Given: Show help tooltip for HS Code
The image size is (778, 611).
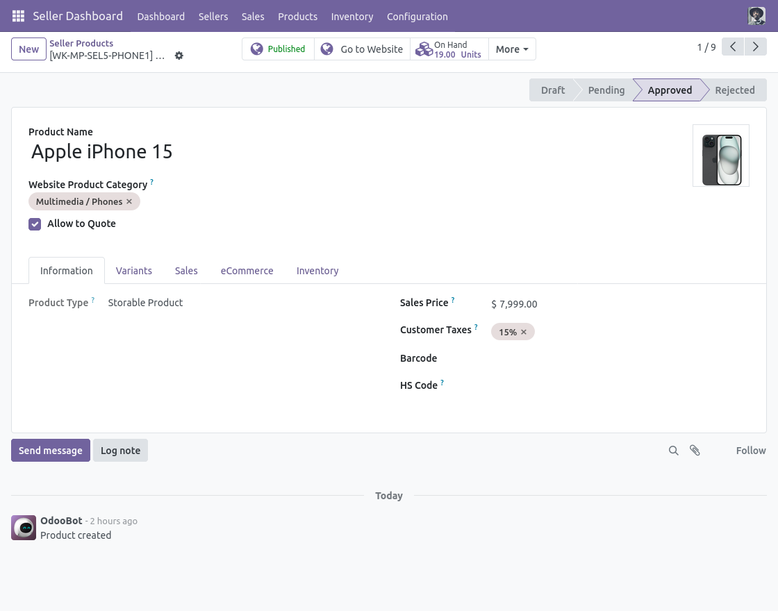Looking at the screenshot, I should click(442, 383).
